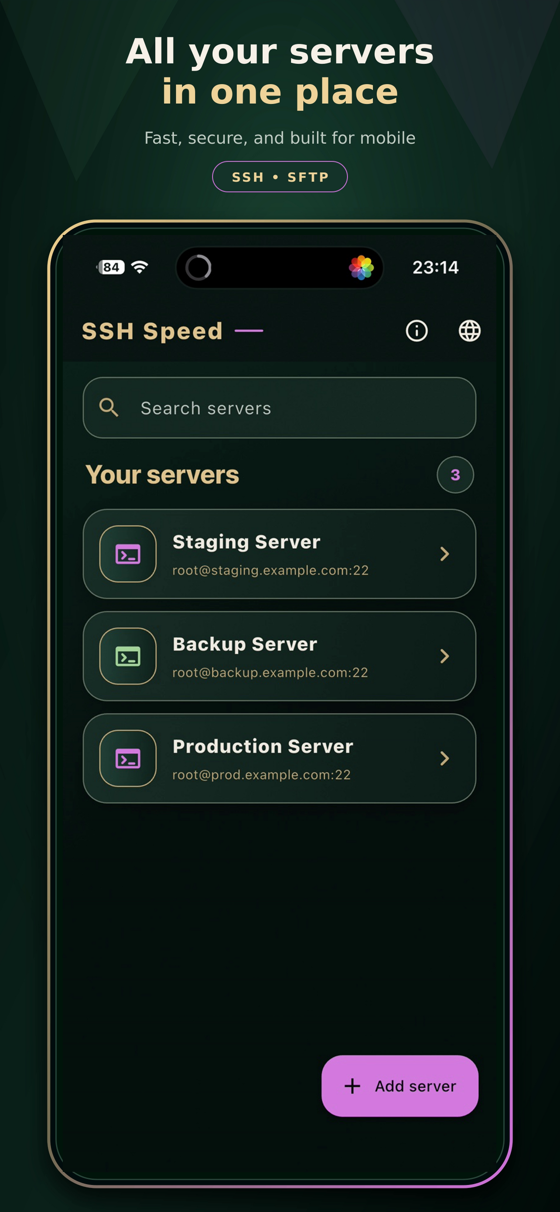Tap the plus icon on Add server
The image size is (560, 1212).
pos(352,1086)
